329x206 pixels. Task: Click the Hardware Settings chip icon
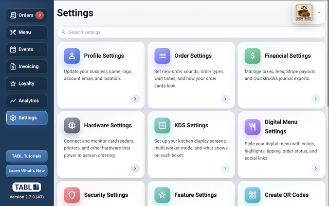(72, 126)
